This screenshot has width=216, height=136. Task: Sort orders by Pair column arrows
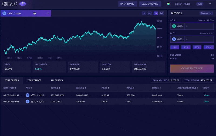click(31, 88)
